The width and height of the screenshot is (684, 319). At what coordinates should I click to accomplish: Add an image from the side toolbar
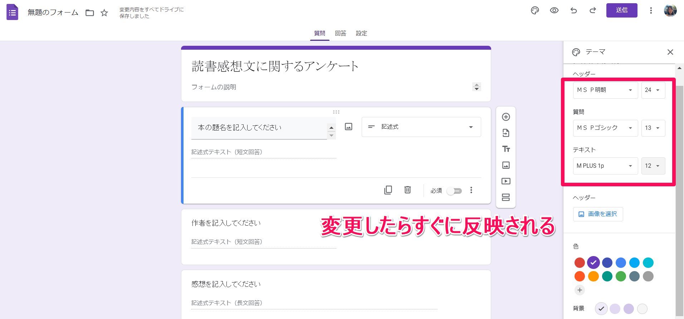click(x=506, y=165)
